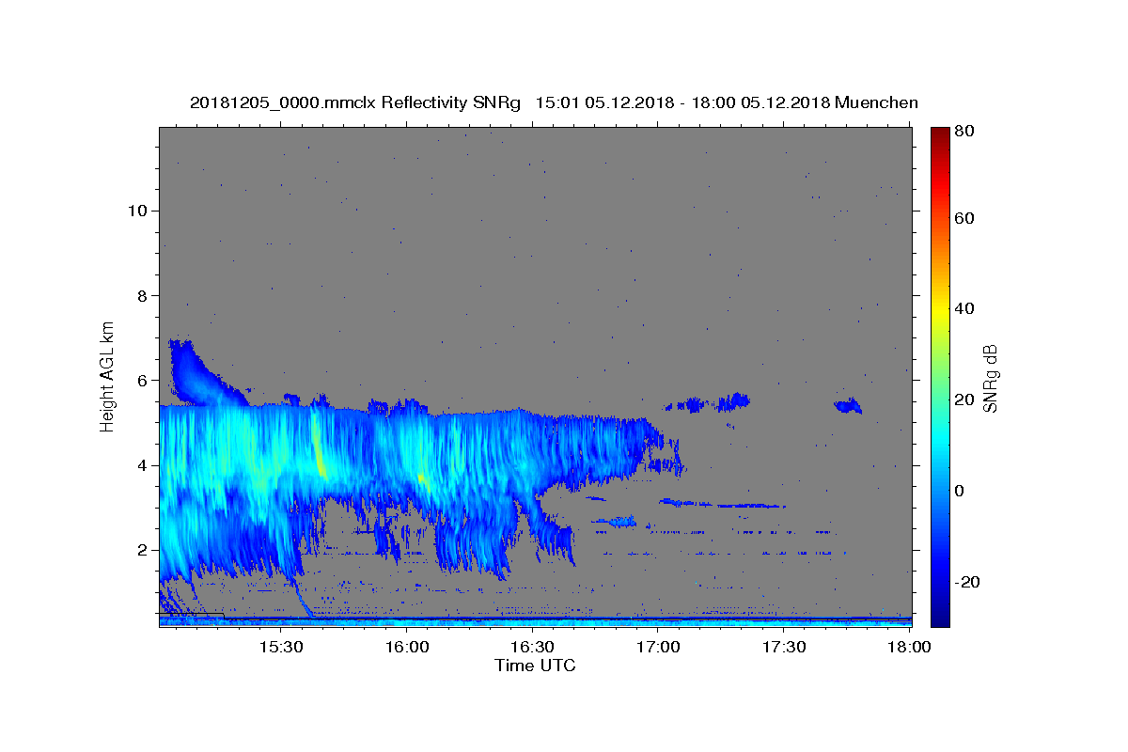Click the isolated cloud echo near 17:45
Screen dimensions: 1128x752
point(848,405)
